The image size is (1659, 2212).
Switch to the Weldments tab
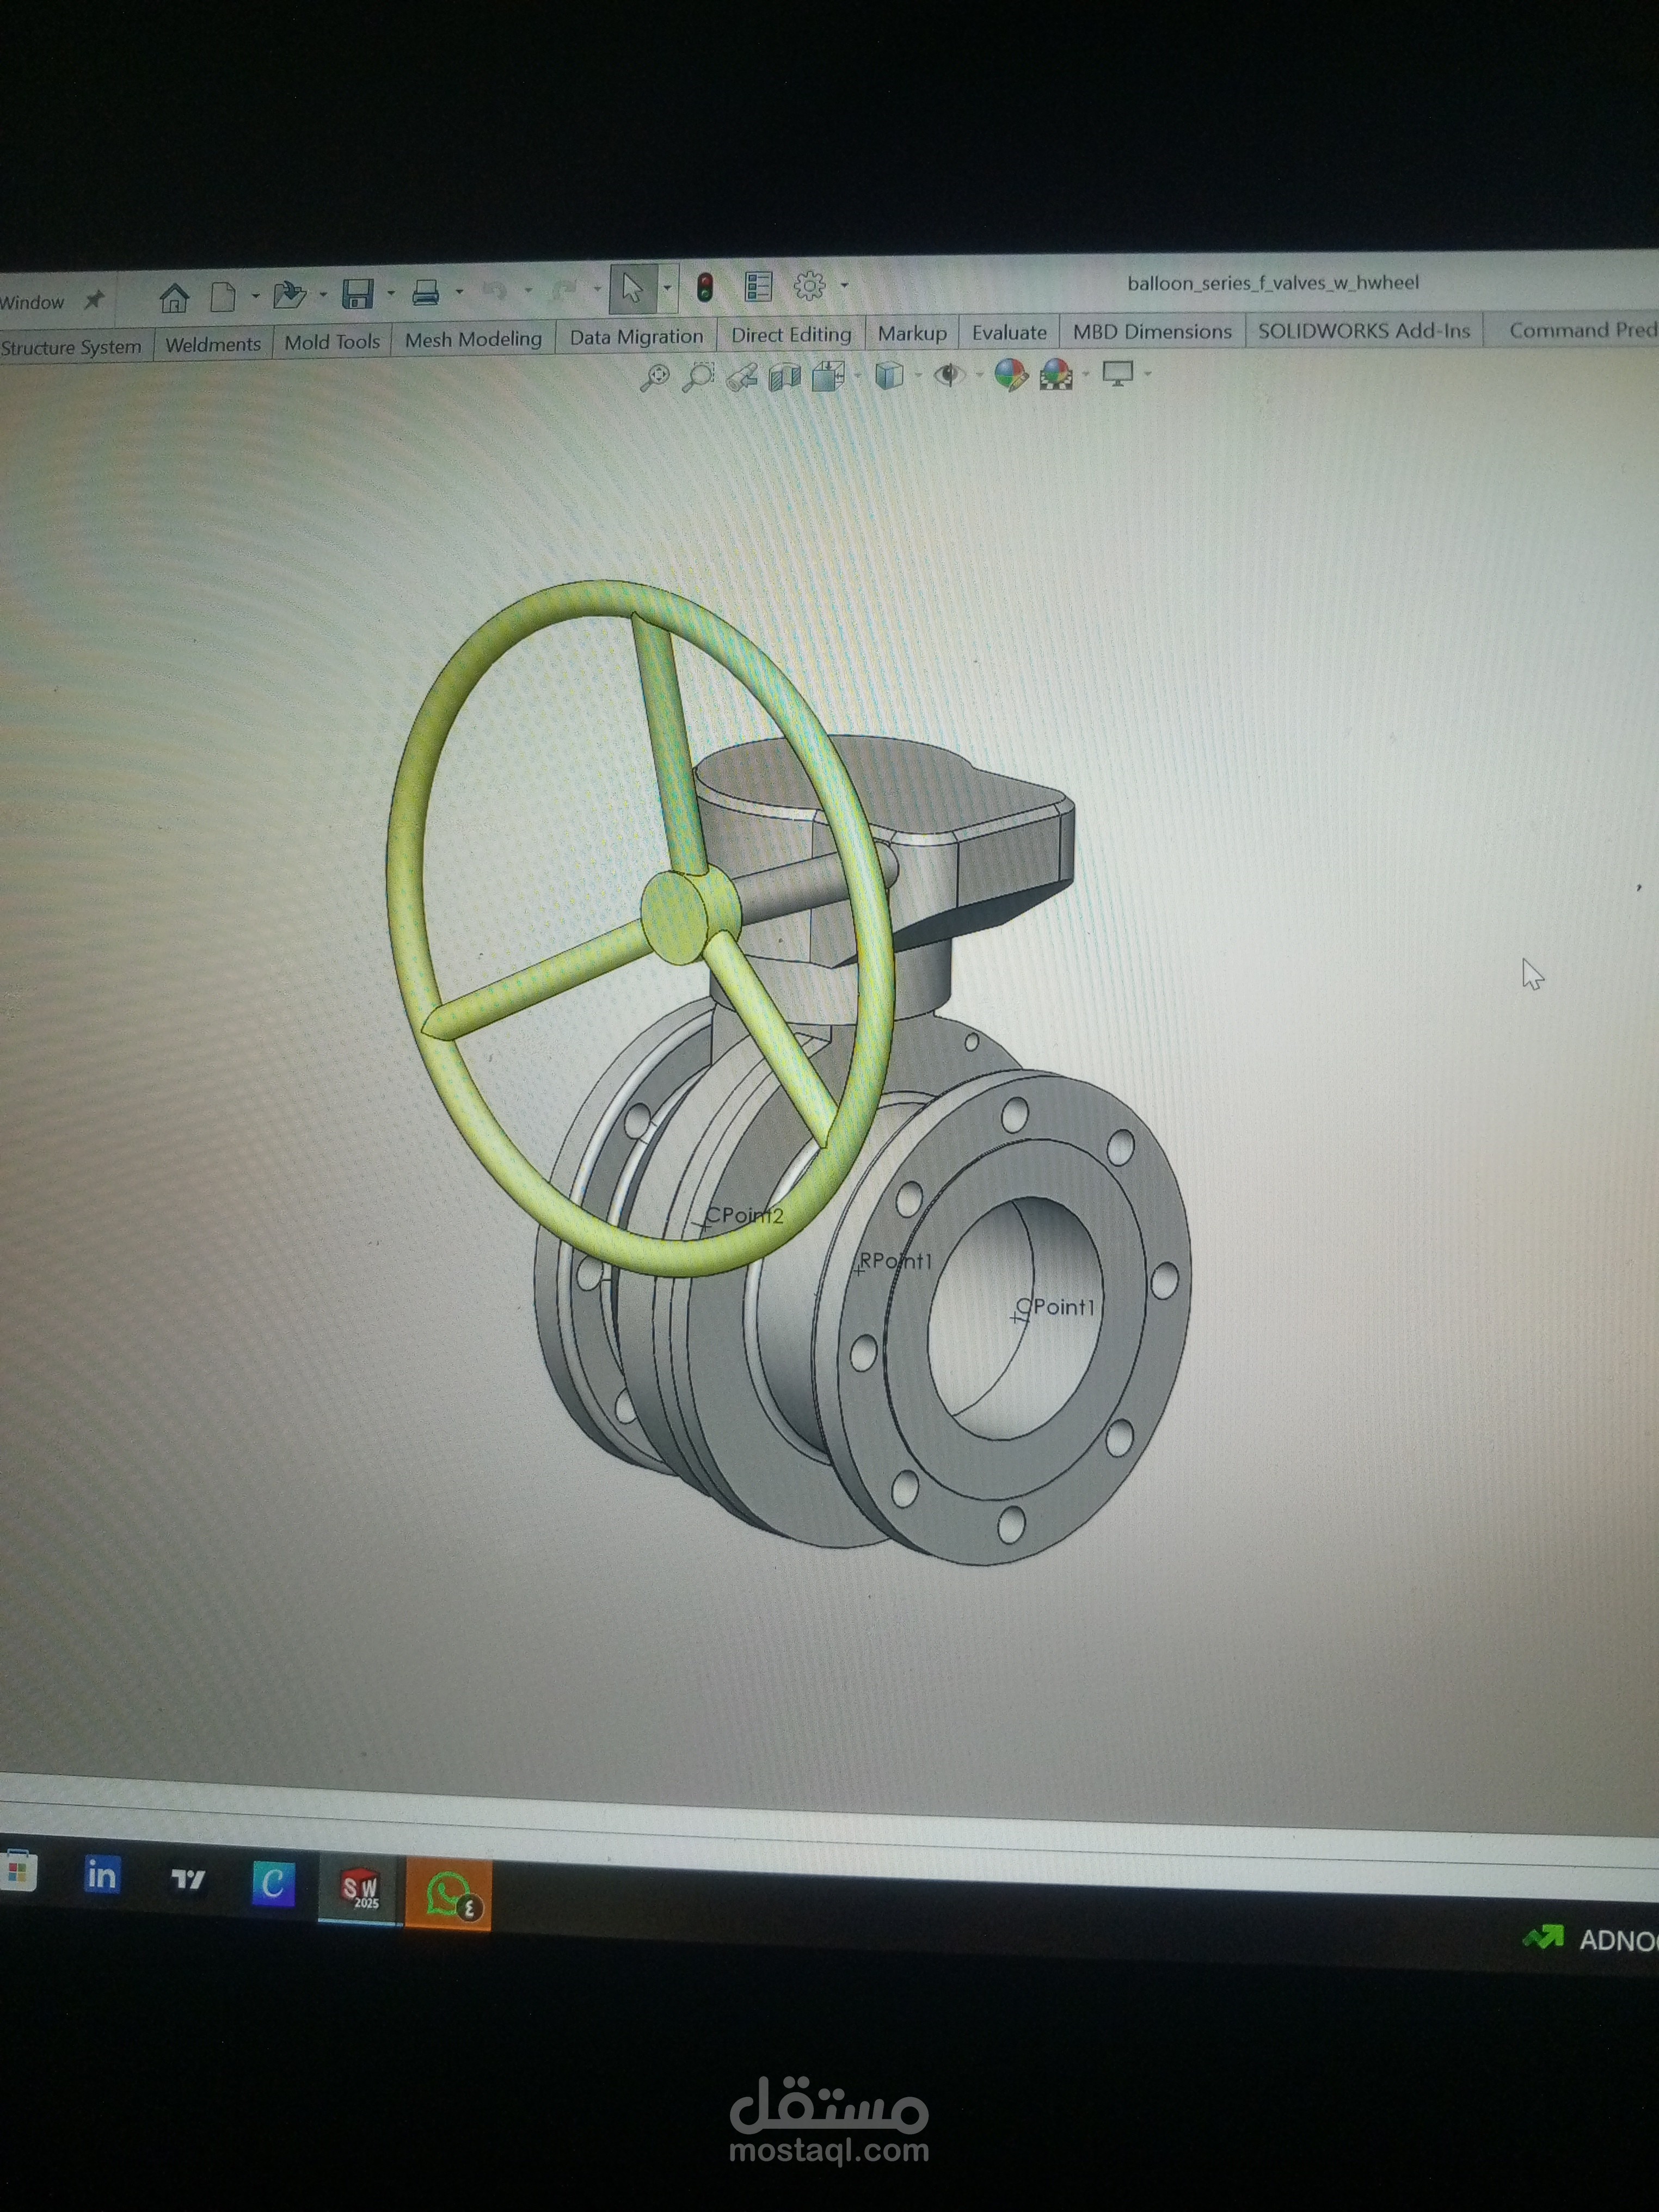click(213, 344)
